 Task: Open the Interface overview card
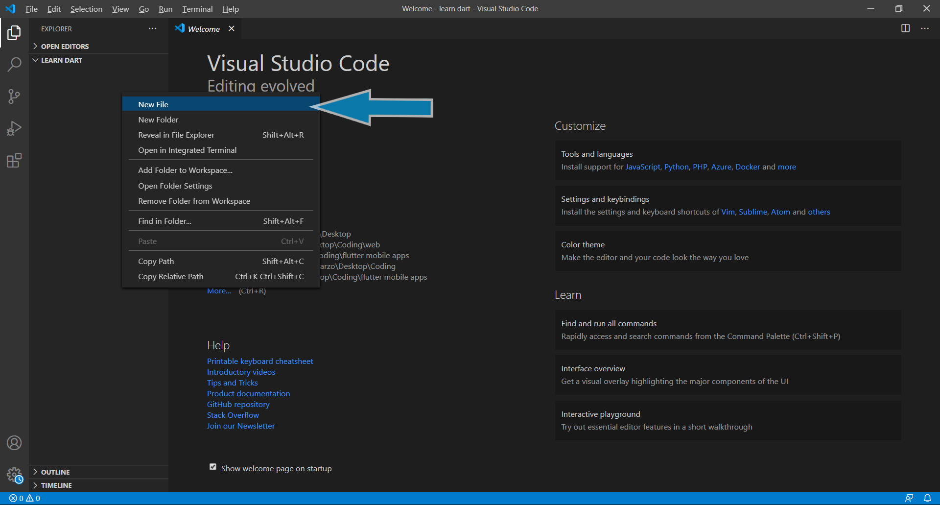coord(728,375)
